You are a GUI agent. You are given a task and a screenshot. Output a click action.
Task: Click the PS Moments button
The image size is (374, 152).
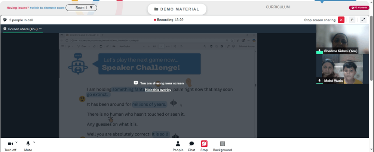359,7
